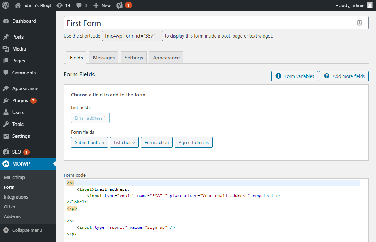Screen dimensions: 376x242
Task: Click the "Form Fields" heading
Action: click(x=79, y=74)
